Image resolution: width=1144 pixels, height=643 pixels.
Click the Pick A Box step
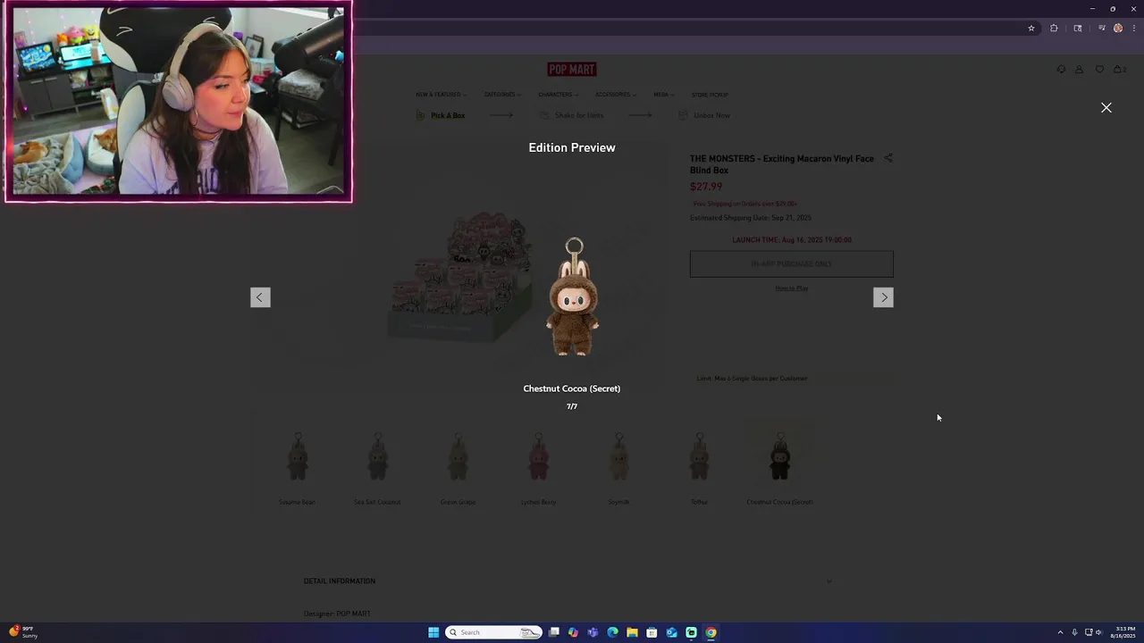click(x=441, y=115)
